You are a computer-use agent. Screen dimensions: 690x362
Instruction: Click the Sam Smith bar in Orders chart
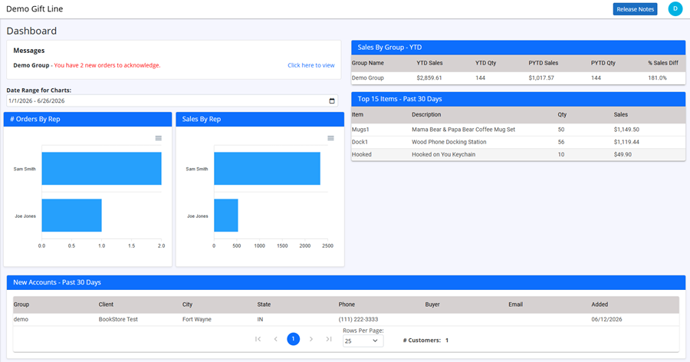pyautogui.click(x=102, y=169)
